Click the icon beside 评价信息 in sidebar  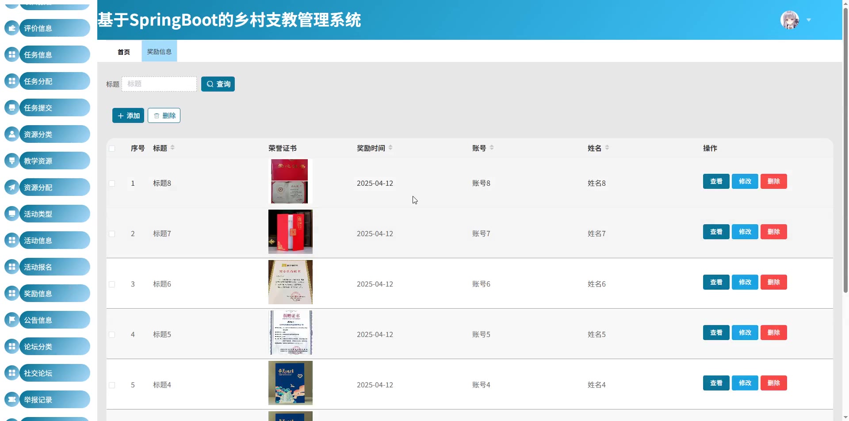12,28
